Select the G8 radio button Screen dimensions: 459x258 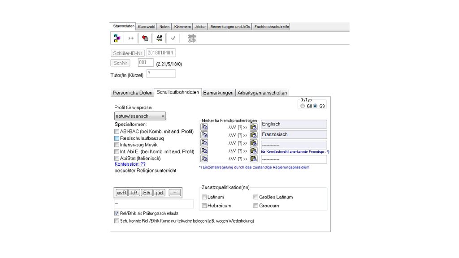[x=303, y=106]
